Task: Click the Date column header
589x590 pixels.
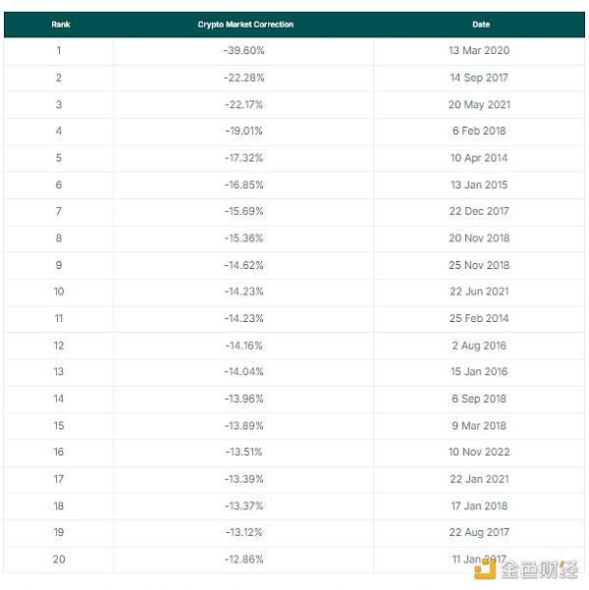Action: (480, 25)
